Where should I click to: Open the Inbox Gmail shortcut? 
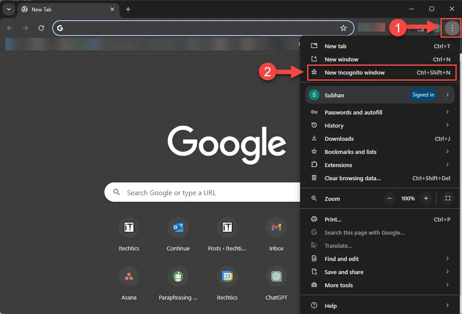[x=276, y=227]
